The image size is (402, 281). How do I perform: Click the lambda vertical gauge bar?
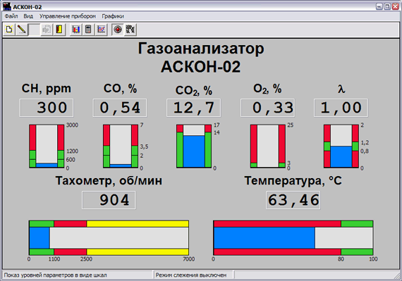[x=341, y=146]
